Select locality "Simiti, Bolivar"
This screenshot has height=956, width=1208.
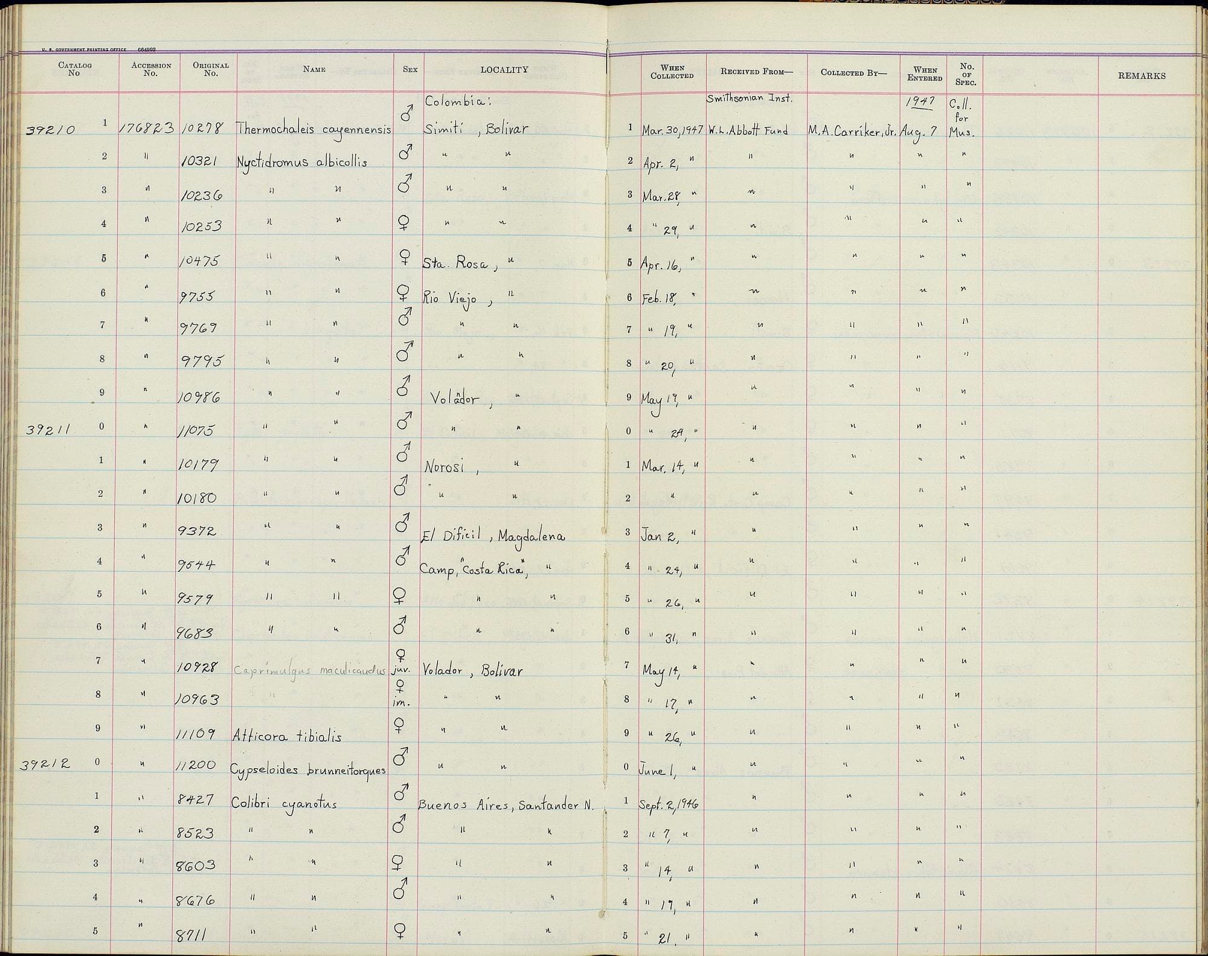[477, 129]
